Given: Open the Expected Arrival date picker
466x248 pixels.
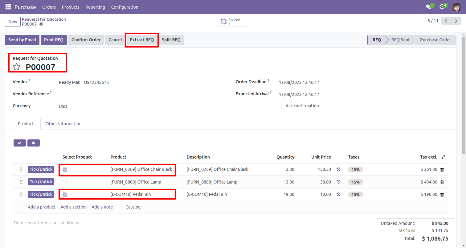Looking at the screenshot, I should pos(299,94).
